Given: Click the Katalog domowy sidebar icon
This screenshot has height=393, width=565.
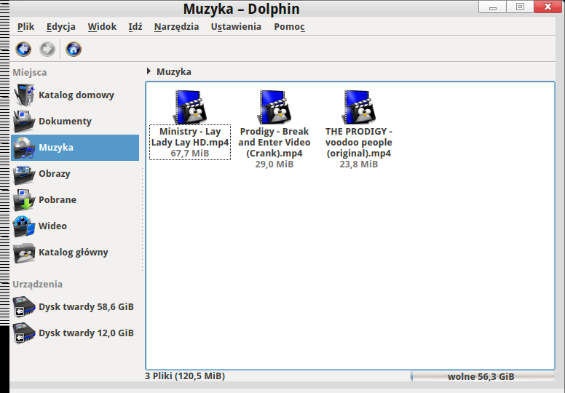Looking at the screenshot, I should (24, 95).
